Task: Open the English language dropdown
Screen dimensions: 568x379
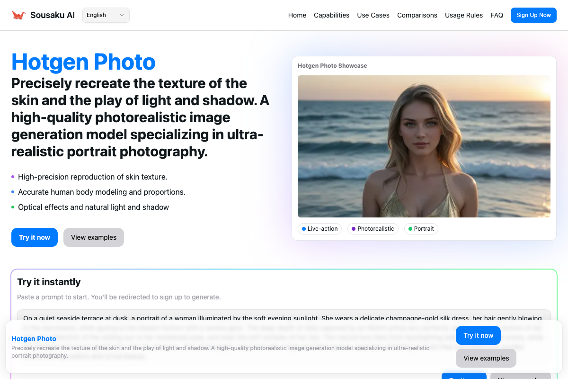Action: (106, 15)
